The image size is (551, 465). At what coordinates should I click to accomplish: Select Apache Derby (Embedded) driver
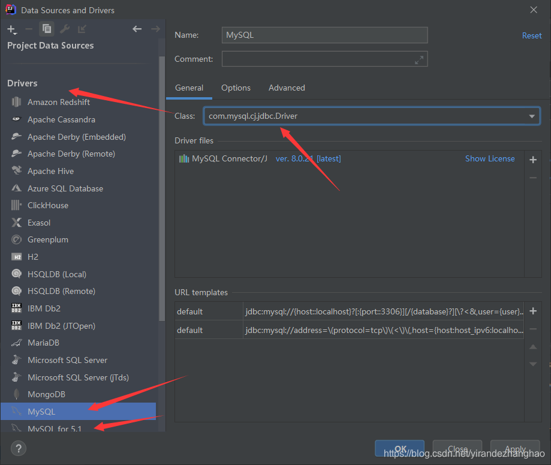coord(78,137)
